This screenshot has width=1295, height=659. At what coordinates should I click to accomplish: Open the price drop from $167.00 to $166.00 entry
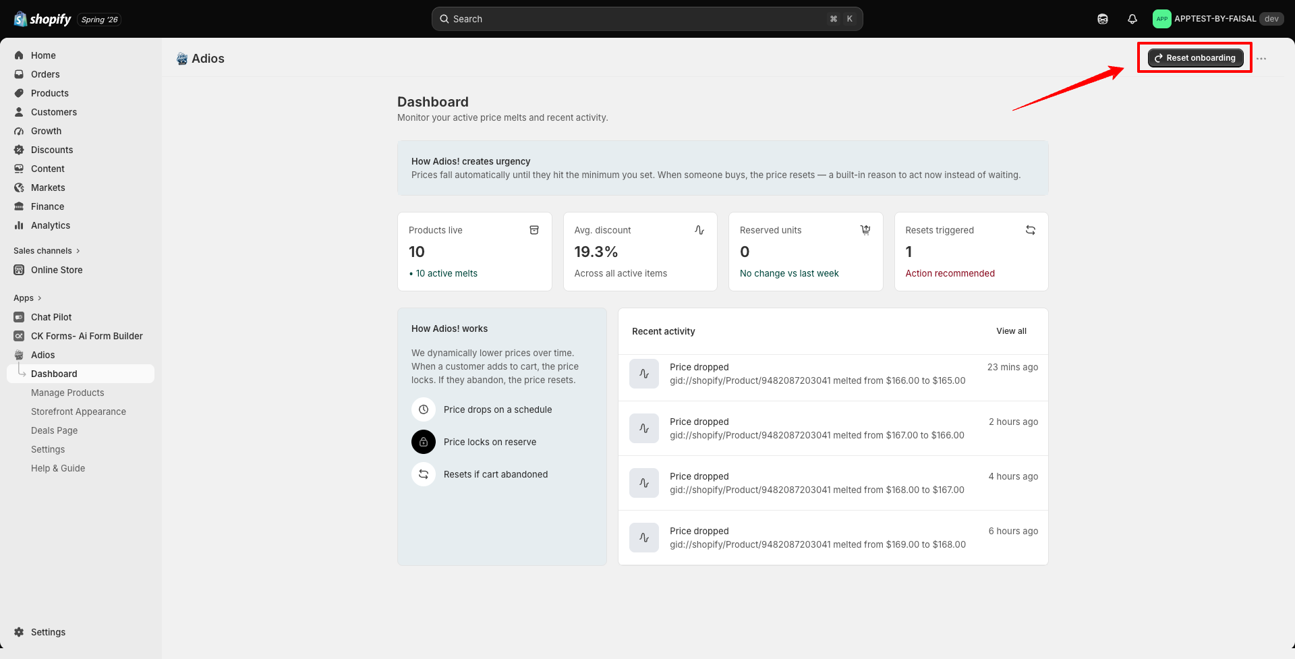[x=833, y=428]
